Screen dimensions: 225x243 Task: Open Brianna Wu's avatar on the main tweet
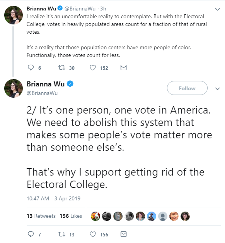click(14, 88)
